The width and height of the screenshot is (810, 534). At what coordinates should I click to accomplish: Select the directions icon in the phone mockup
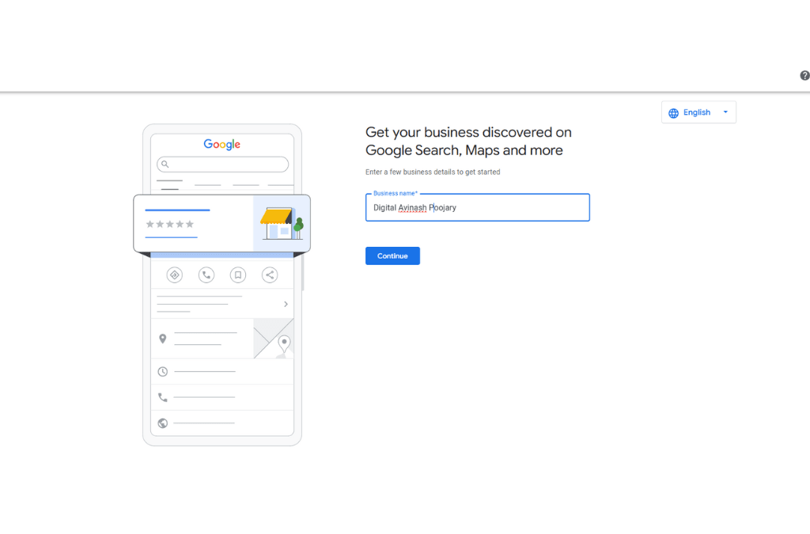tap(174, 275)
